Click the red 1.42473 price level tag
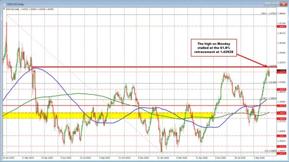The height and width of the screenshot is (162, 289). (281, 72)
